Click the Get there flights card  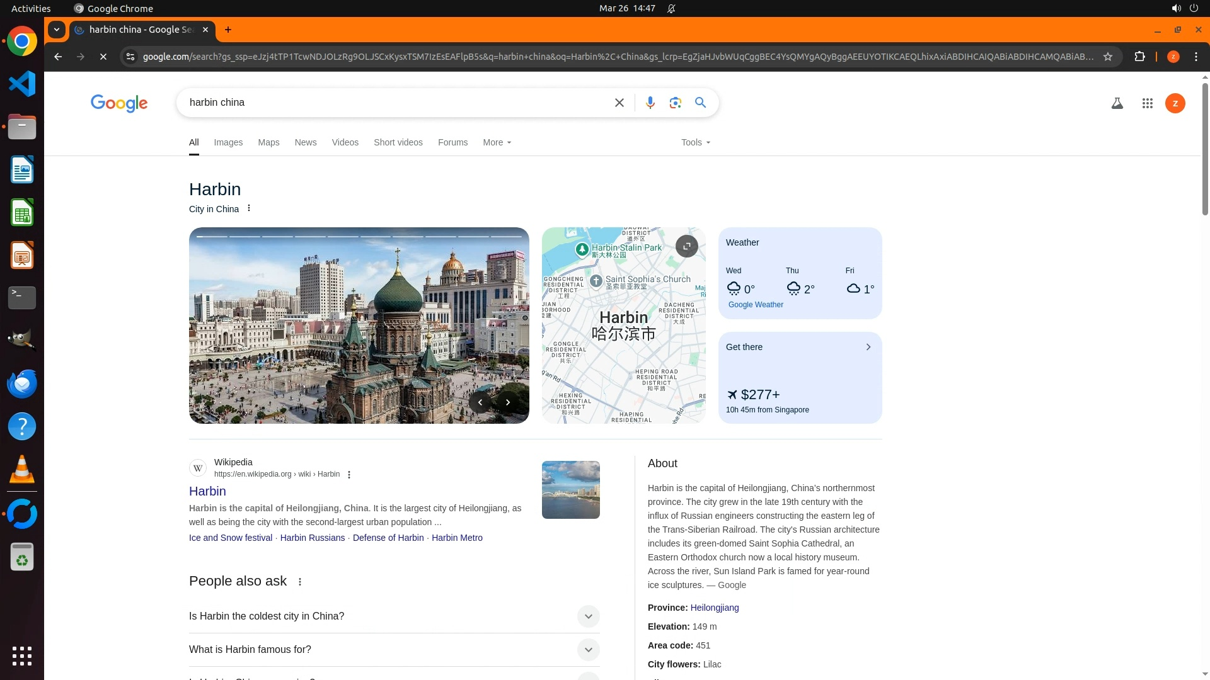click(x=800, y=377)
